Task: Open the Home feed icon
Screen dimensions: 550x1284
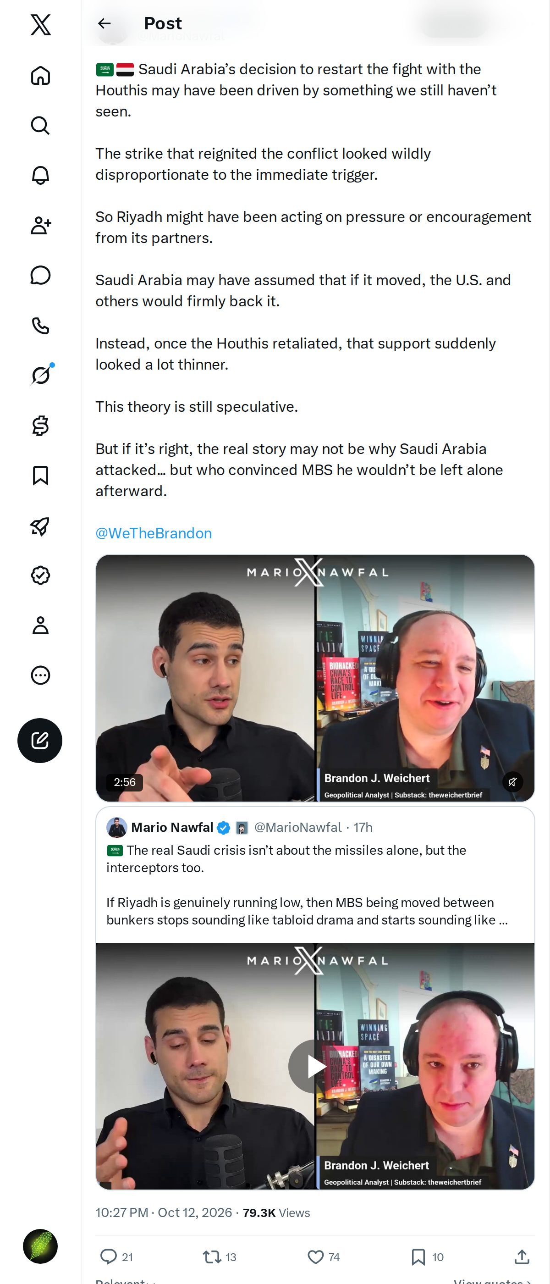Action: coord(40,76)
